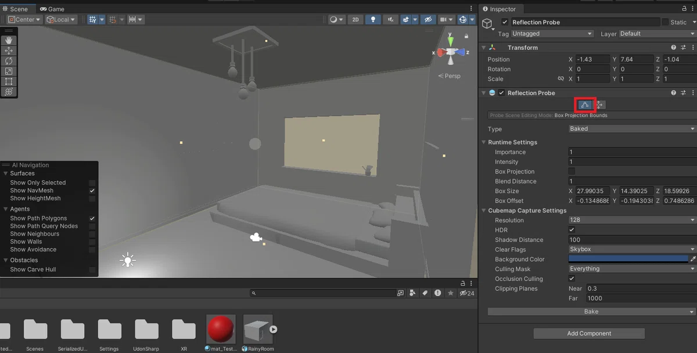Viewport: 697px width, 353px height.
Task: Pick background color with eyedropper
Action: [693, 259]
